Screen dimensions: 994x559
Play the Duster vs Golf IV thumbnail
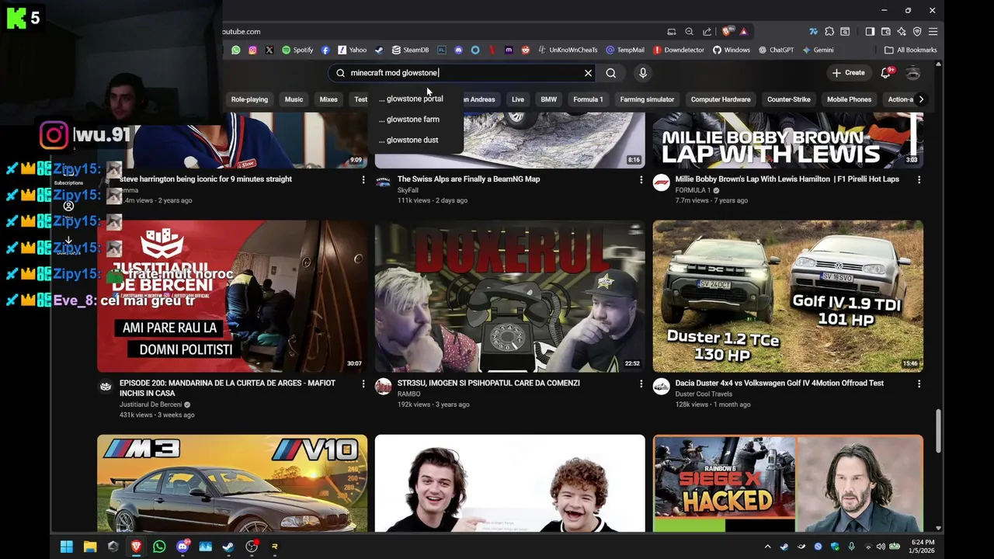click(x=787, y=297)
